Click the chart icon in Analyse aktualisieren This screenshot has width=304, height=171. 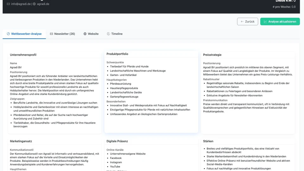[265, 22]
